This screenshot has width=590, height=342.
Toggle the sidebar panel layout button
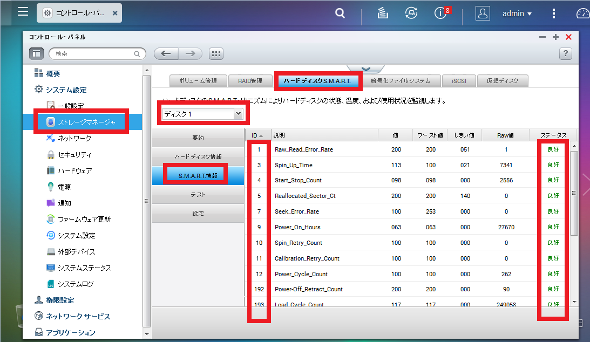(x=36, y=53)
